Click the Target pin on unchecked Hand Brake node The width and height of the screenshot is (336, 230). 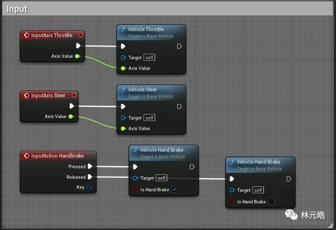(x=232, y=190)
